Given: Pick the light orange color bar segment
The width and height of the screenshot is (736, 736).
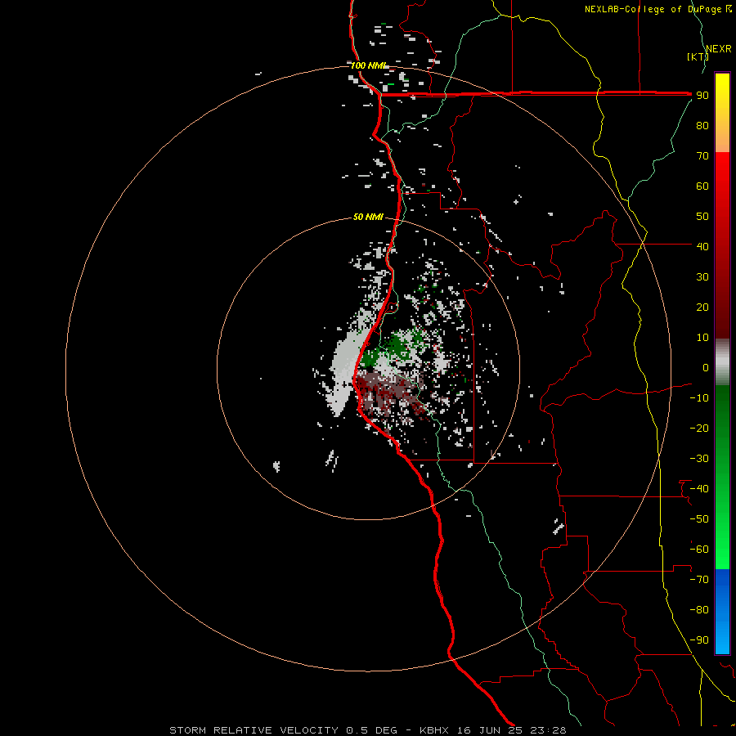Looking at the screenshot, I should (x=722, y=141).
